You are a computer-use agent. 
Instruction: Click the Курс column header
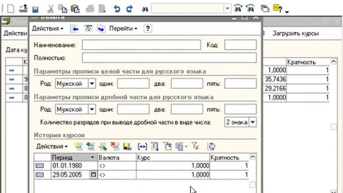[x=173, y=158]
